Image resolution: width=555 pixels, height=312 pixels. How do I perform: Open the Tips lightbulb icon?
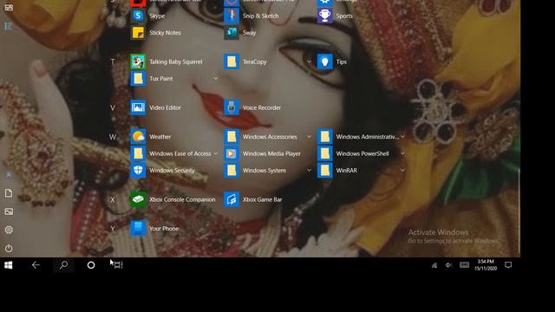point(324,62)
